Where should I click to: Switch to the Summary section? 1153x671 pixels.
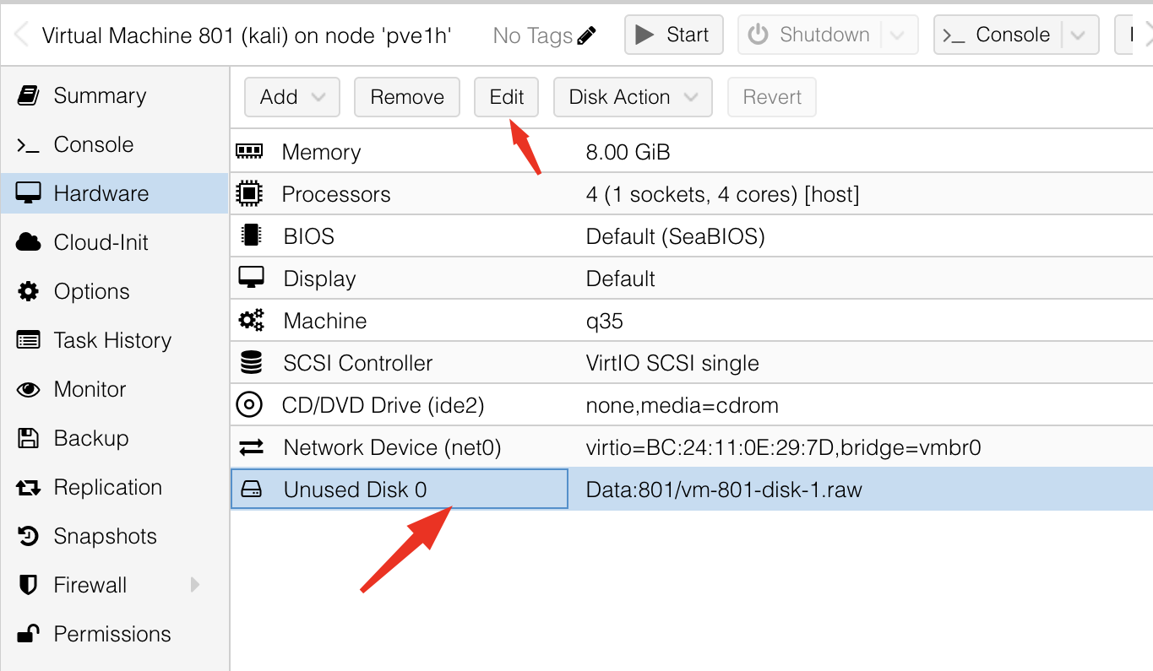tap(100, 95)
